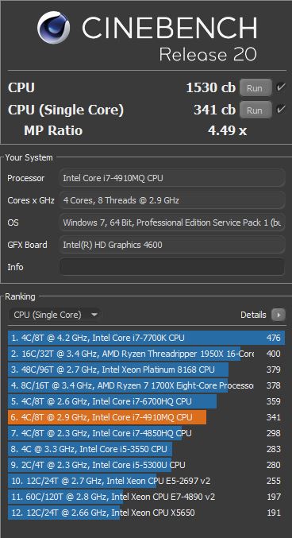
Task: Select ranking row 9 Intel Core i5-5300U
Action: point(146,465)
